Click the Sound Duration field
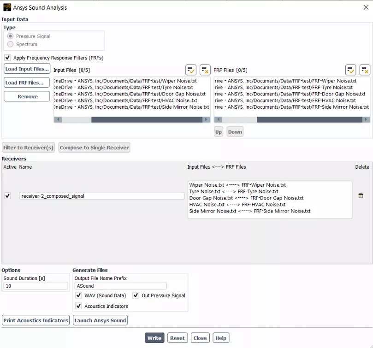Screen dimensions: 373x348 click(36, 286)
